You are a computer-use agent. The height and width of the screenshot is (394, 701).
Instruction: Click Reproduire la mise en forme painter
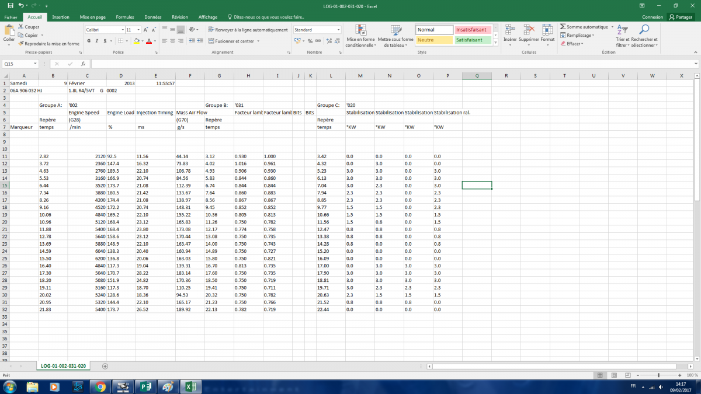point(48,44)
